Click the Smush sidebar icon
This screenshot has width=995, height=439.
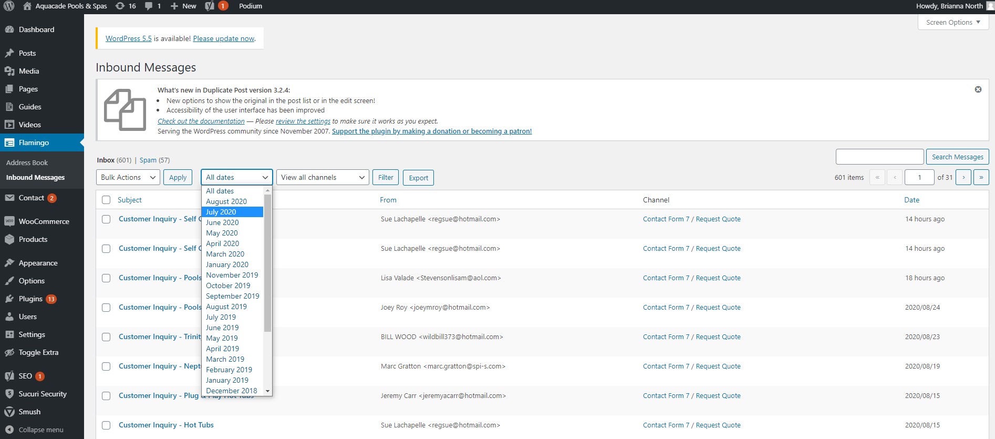click(9, 412)
